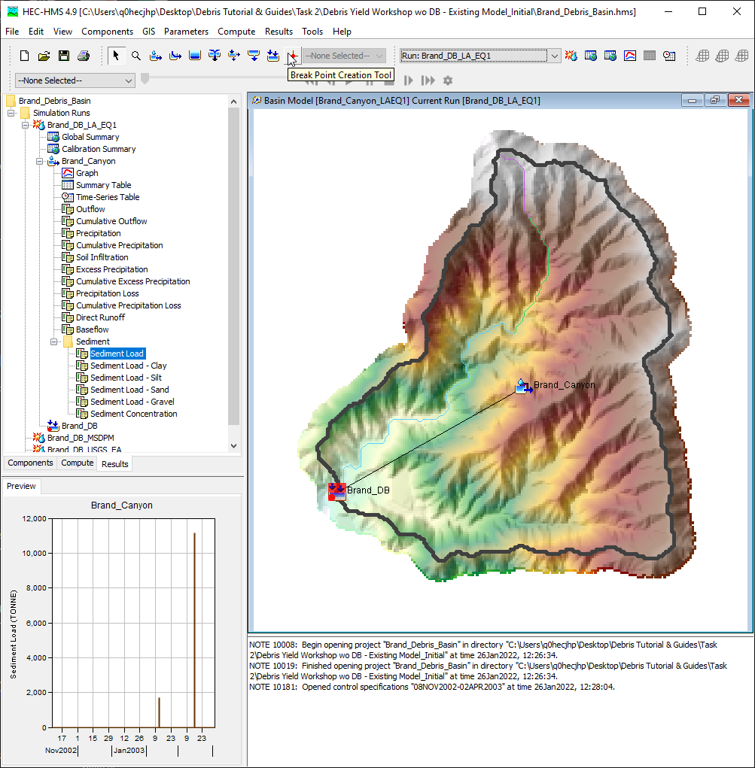The width and height of the screenshot is (755, 768).
Task: Compute the current run Brand_DB_LA_EQ1
Action: [x=571, y=56]
